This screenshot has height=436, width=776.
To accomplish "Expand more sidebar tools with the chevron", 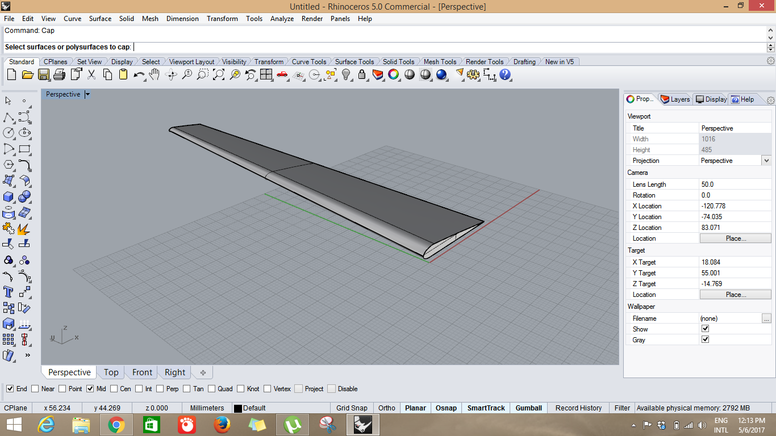I will 27,355.
